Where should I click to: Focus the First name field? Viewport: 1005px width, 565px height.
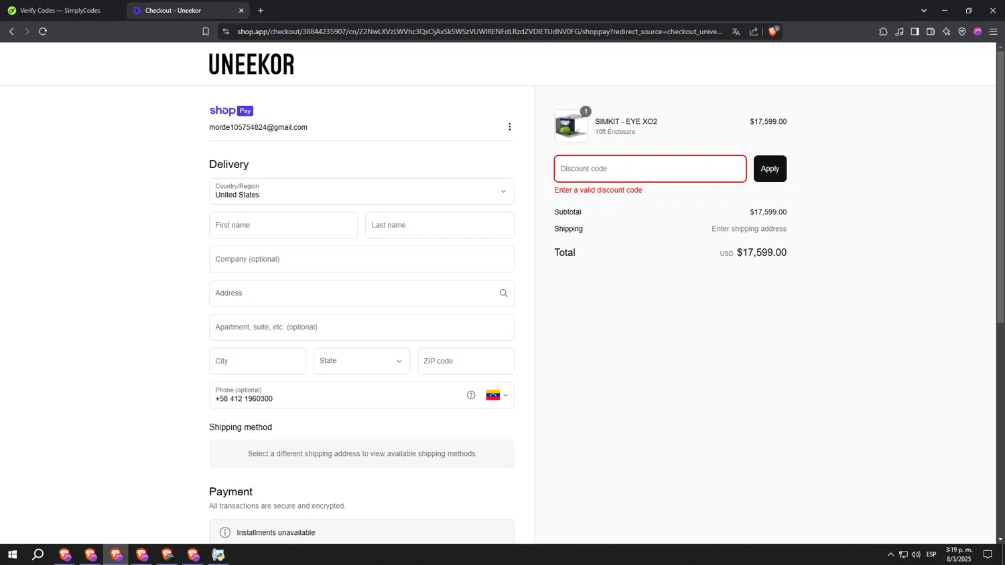(x=283, y=225)
